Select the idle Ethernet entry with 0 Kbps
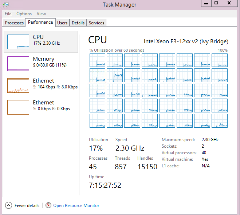The image size is (240, 215). click(41, 107)
